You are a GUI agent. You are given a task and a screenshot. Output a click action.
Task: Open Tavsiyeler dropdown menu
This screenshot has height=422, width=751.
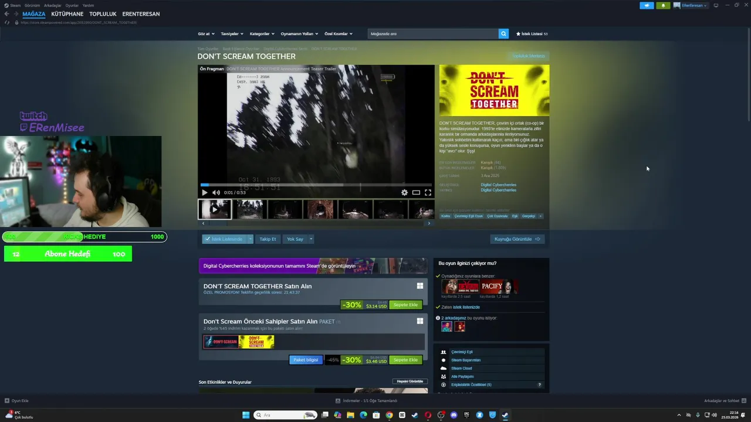[x=232, y=33]
